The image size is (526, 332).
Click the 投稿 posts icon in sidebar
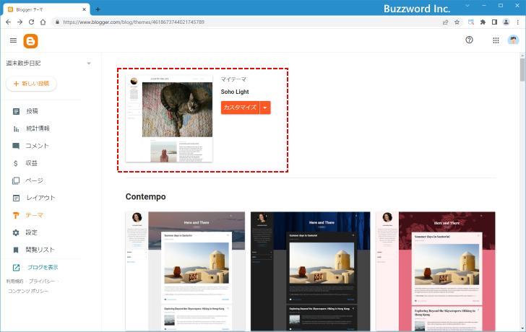click(16, 111)
